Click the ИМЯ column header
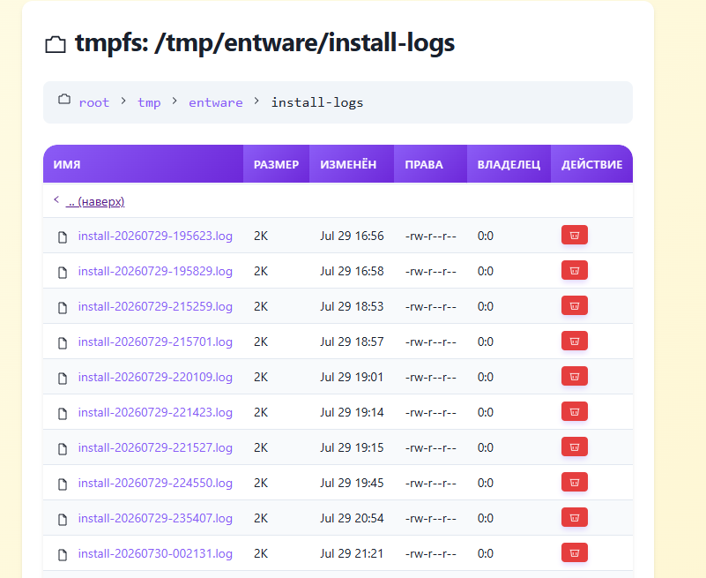The height and width of the screenshot is (578, 706). [143, 164]
